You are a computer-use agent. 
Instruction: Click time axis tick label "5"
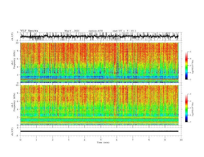[101, 140]
